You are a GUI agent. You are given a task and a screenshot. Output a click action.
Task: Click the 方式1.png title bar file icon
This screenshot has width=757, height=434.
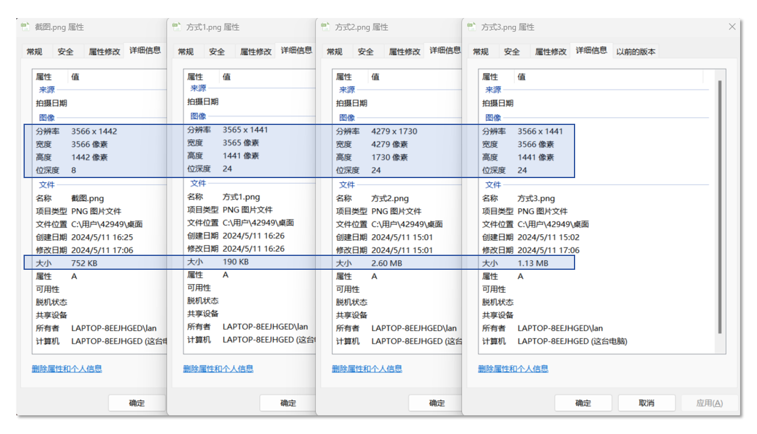point(176,27)
